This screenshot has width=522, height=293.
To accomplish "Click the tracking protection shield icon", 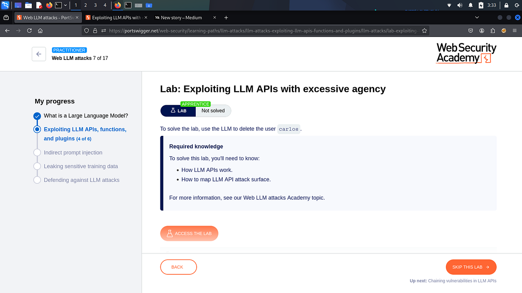I will click(86, 30).
